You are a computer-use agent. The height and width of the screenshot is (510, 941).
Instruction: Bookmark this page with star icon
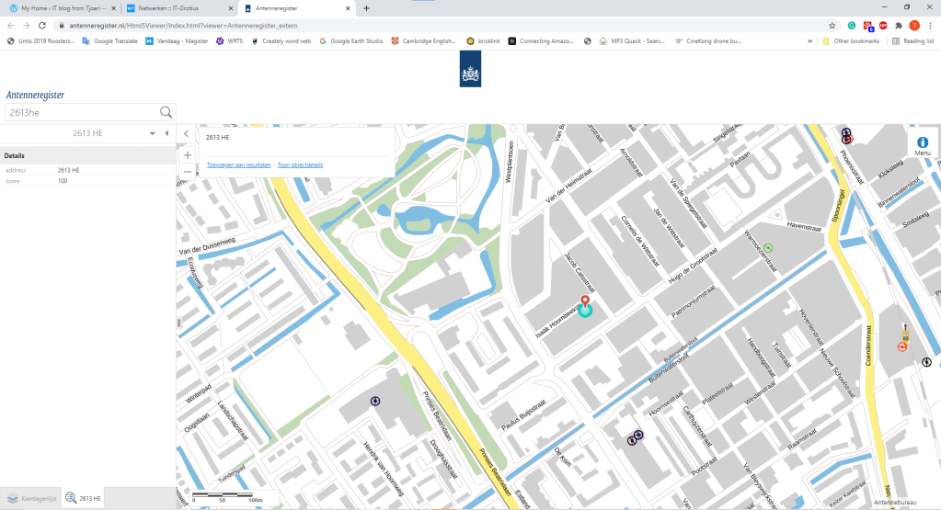832,26
